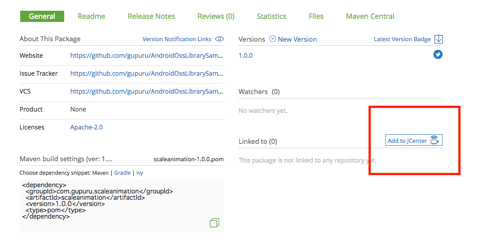The height and width of the screenshot is (245, 496).
Task: Open the Files tab
Action: pyautogui.click(x=316, y=17)
